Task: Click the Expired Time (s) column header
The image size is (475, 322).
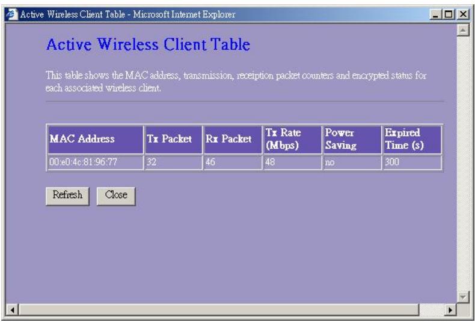Action: pyautogui.click(x=412, y=140)
